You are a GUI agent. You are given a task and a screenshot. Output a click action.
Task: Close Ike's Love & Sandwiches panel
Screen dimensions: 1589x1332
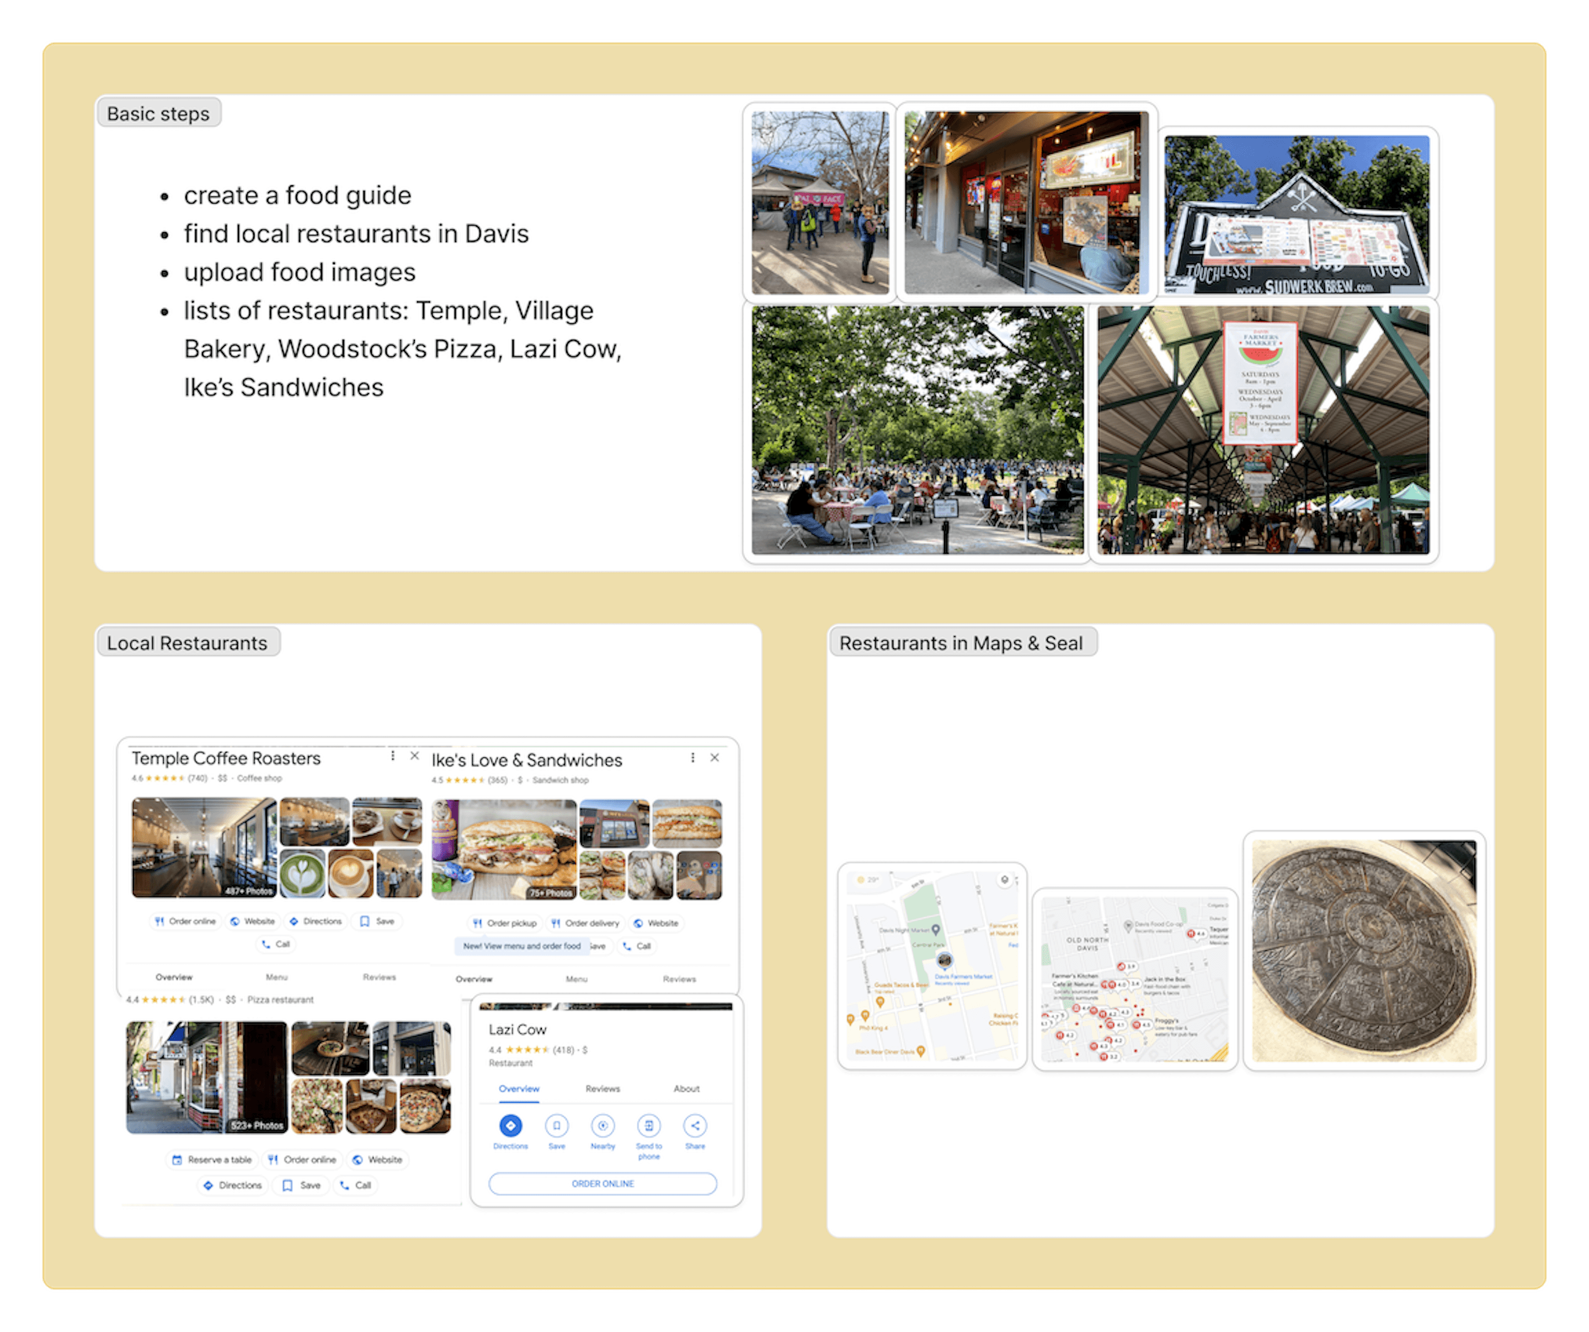point(714,758)
